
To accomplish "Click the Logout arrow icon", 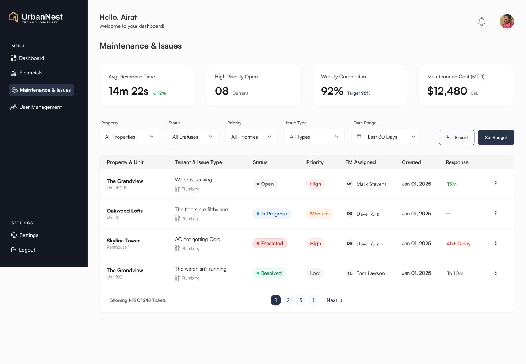I will 14,250.
